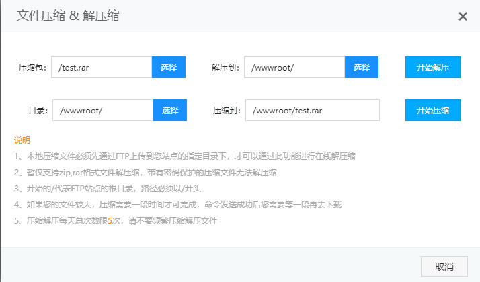This screenshot has height=282, width=480.
Task: Start compression with the 开始压缩 button
Action: click(x=432, y=110)
